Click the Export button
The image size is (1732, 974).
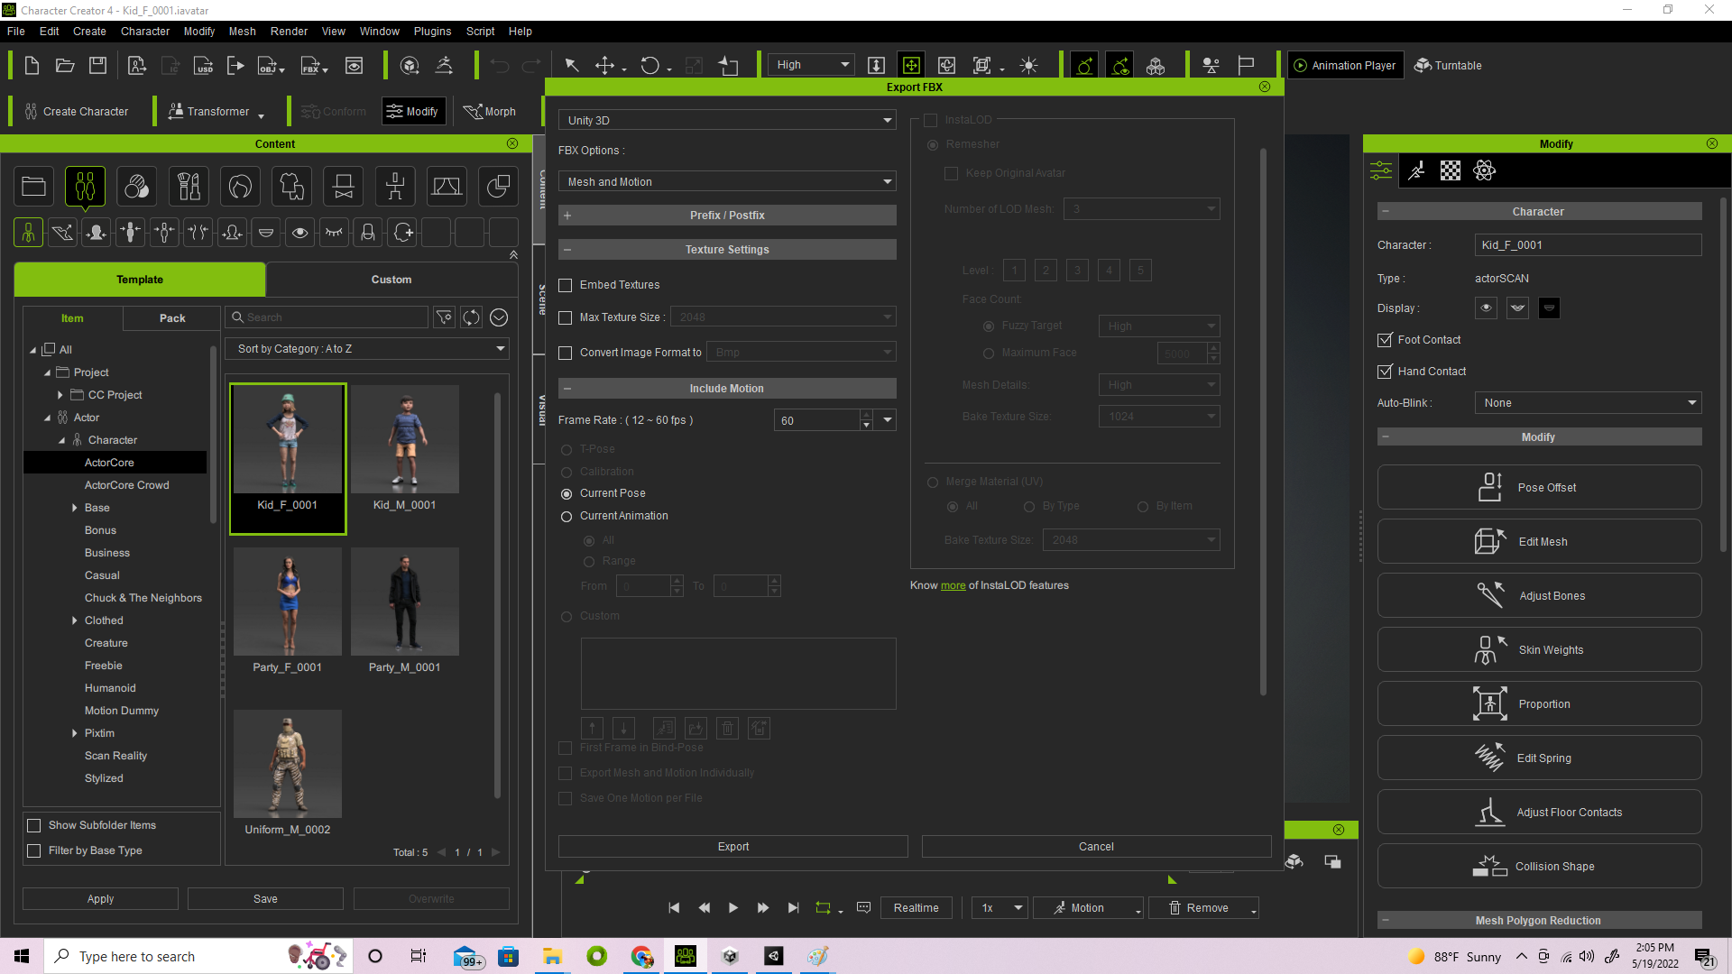pyautogui.click(x=734, y=846)
